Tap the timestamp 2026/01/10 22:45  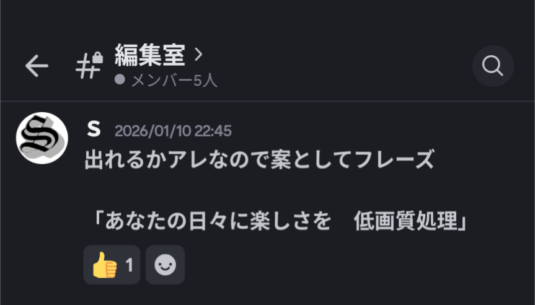173,131
